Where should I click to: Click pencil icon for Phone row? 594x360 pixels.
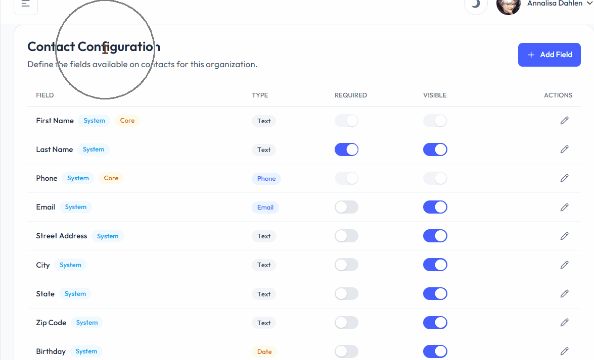(x=564, y=178)
